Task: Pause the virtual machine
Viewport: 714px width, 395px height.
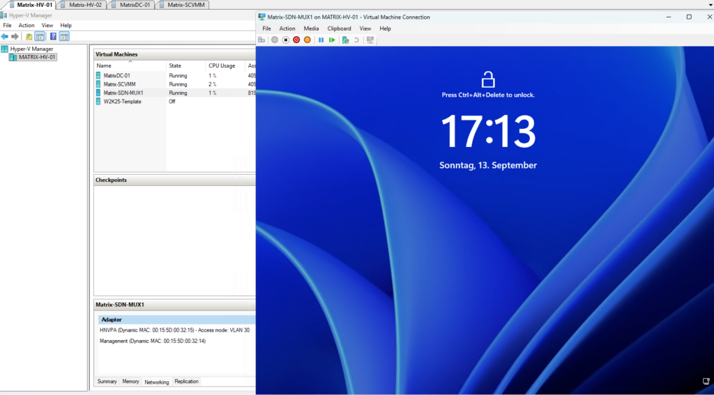Action: pos(321,40)
